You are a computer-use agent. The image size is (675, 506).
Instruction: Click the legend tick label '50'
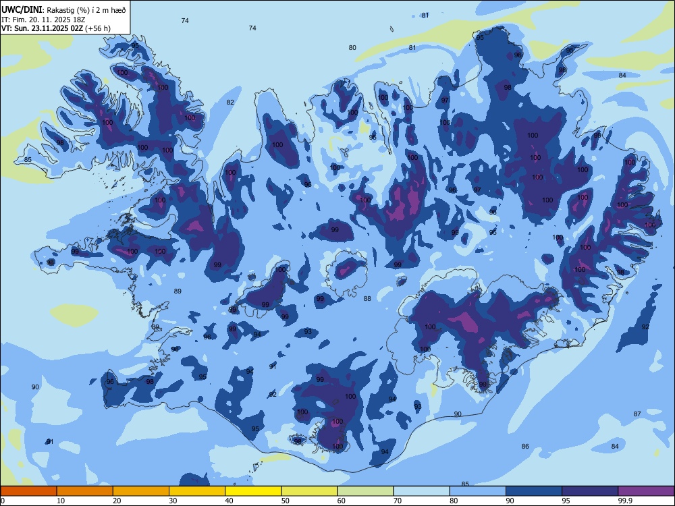click(286, 501)
